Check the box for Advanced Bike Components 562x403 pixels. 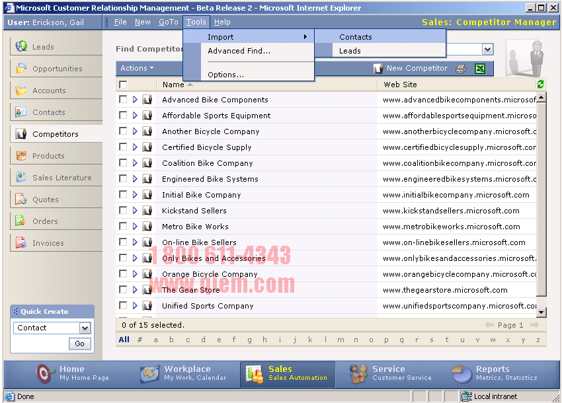[123, 99]
